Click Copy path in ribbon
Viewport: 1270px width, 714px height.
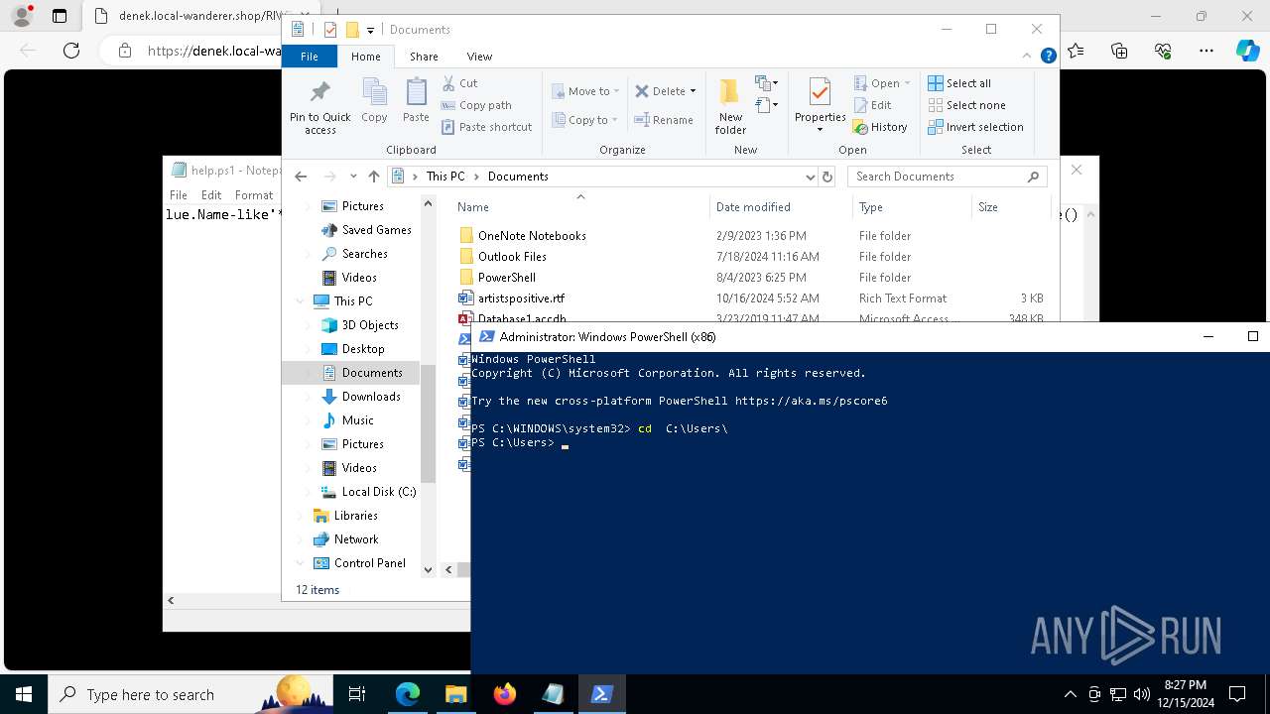[476, 105]
